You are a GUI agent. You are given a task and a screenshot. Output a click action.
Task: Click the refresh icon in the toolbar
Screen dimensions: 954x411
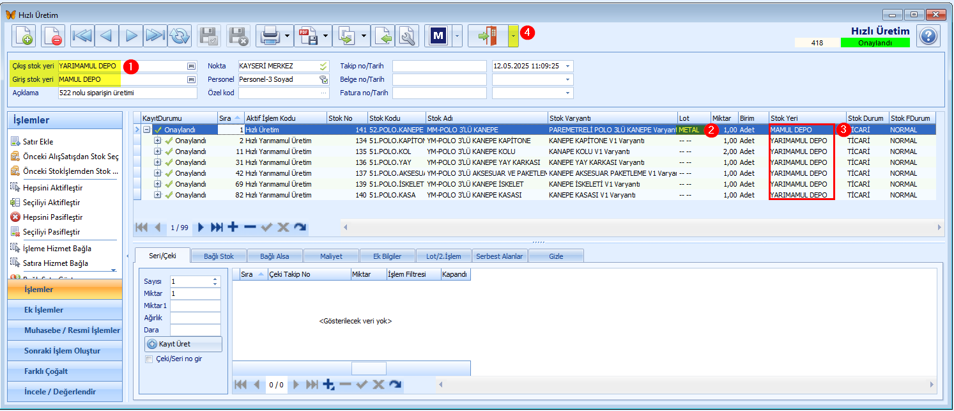(x=180, y=36)
